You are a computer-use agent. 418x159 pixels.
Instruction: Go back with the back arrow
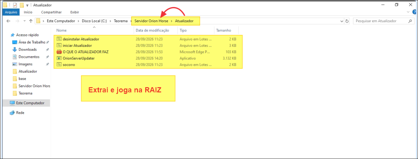[x=9, y=21]
